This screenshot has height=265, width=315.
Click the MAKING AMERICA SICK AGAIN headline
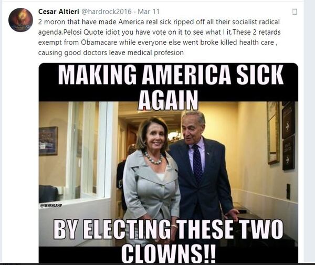click(x=170, y=88)
